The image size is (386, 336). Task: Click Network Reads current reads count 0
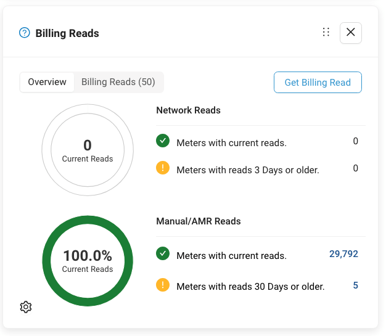tap(355, 141)
